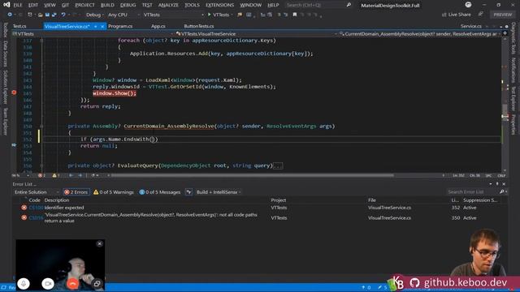520x292 pixels.
Task: Open the Build + IntelliSense dropdown
Action: (x=219, y=192)
